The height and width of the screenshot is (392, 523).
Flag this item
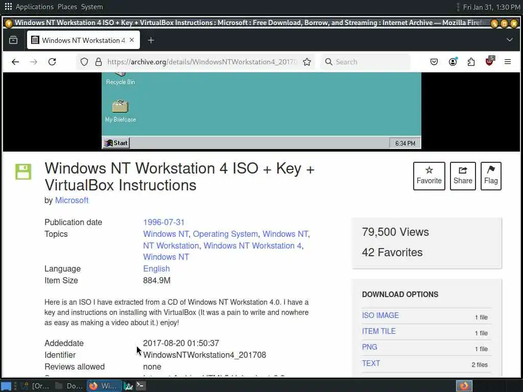pos(491,176)
